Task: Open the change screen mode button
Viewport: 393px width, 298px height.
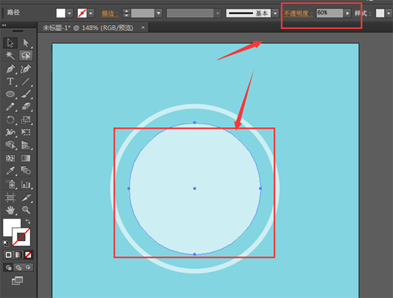Action: pos(17,281)
